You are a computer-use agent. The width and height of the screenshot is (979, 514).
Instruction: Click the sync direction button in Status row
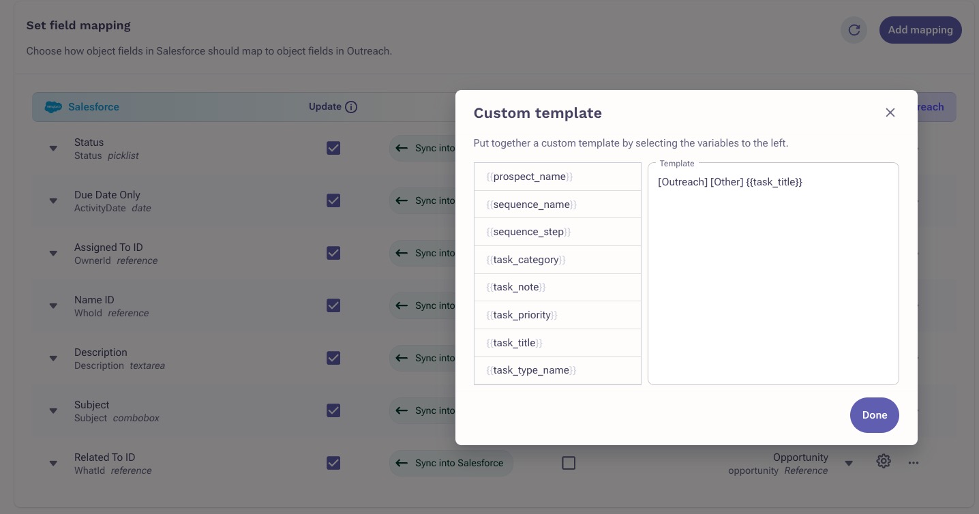[423, 148]
